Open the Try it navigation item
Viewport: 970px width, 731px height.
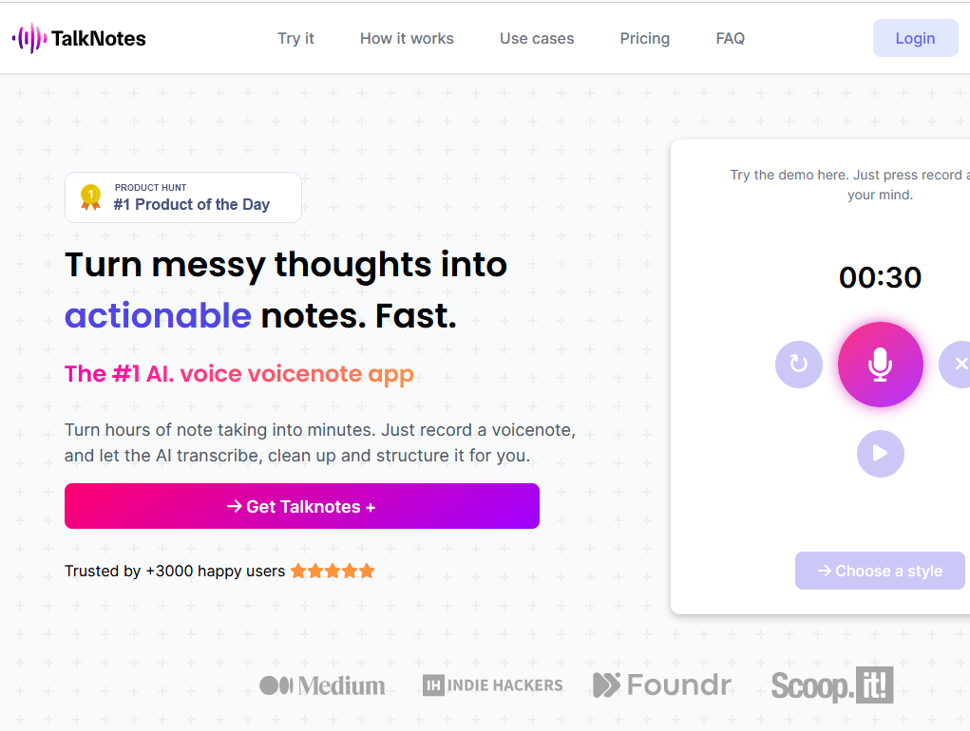click(x=295, y=38)
